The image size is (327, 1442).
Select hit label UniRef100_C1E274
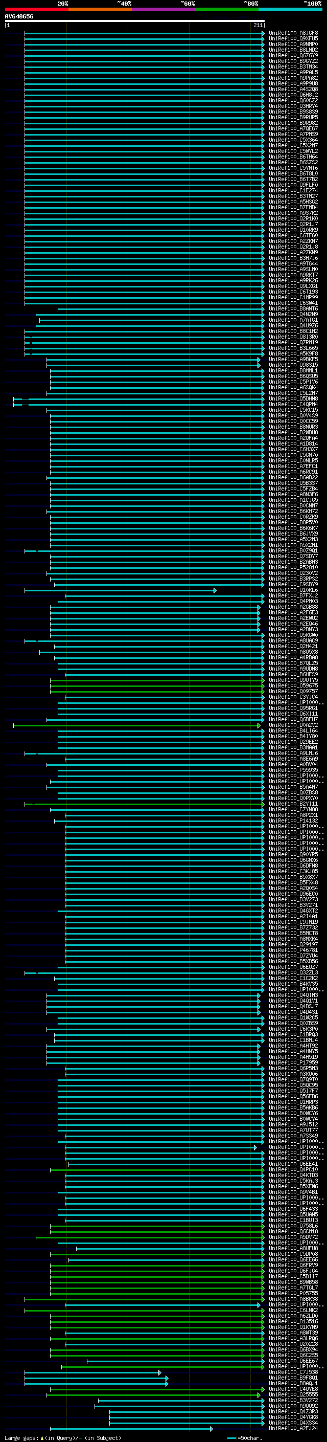pos(293,190)
